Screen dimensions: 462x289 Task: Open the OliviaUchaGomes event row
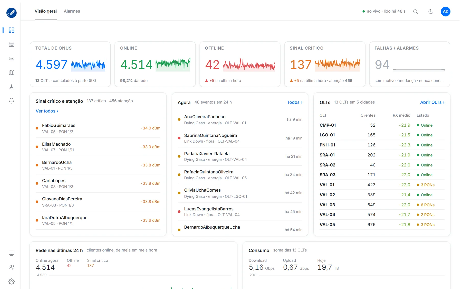tap(240, 193)
